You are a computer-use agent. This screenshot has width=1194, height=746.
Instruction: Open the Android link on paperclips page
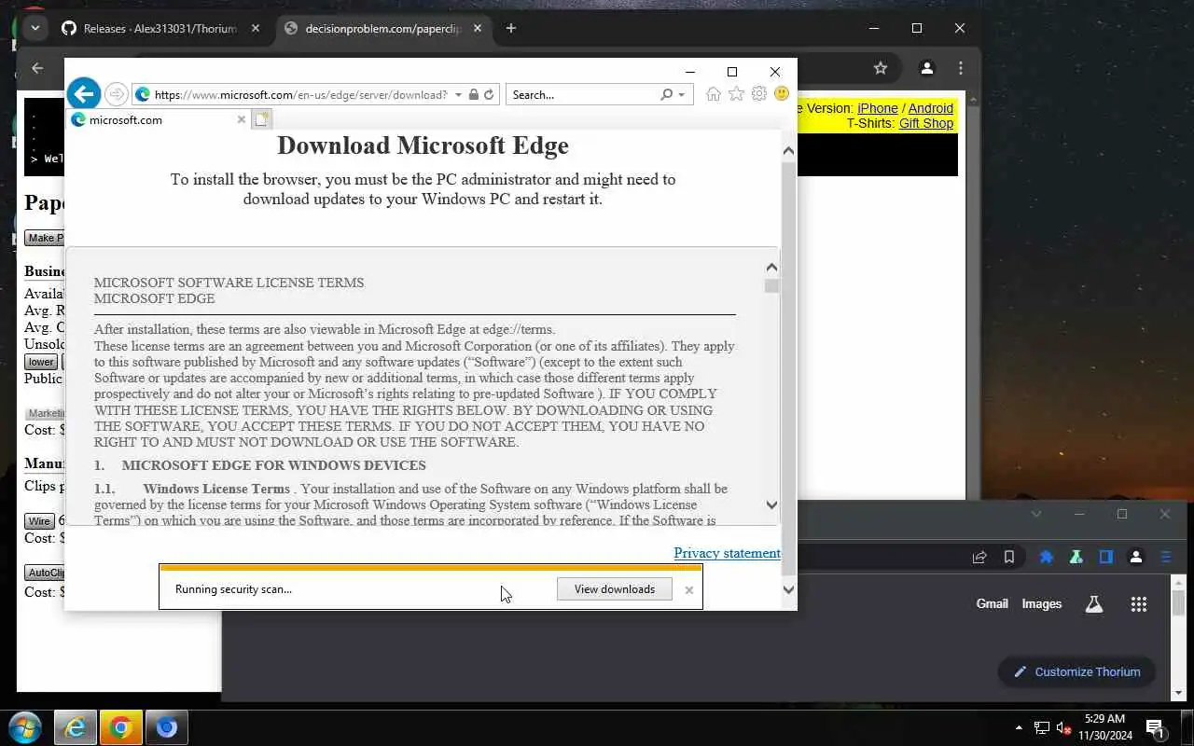[931, 108]
